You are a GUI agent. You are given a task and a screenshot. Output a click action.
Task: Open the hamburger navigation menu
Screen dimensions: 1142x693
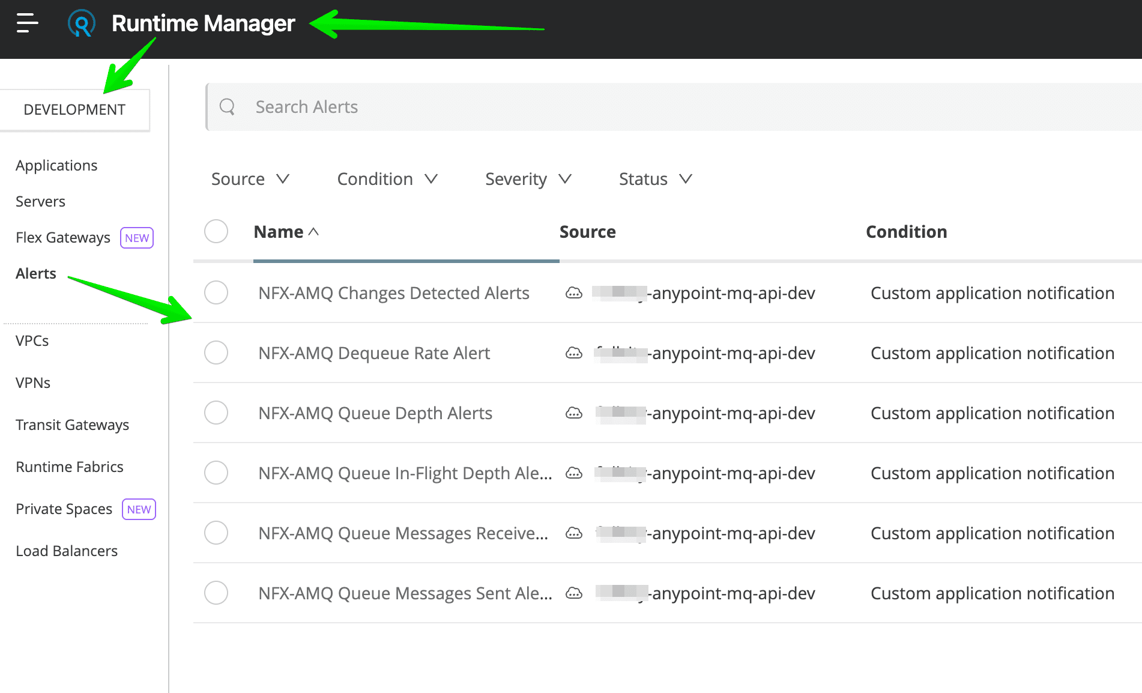[27, 23]
